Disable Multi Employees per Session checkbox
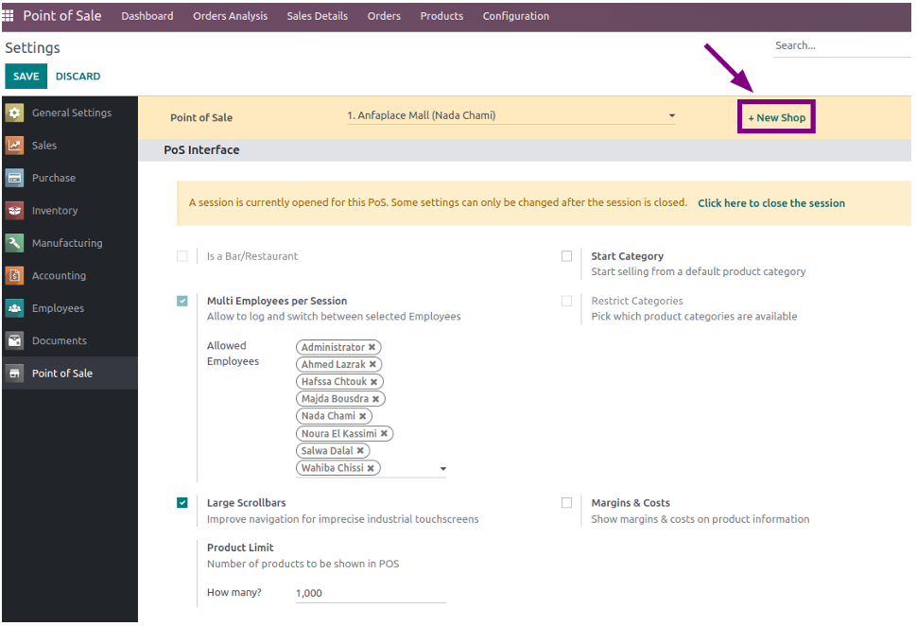917x626 pixels. coord(182,302)
